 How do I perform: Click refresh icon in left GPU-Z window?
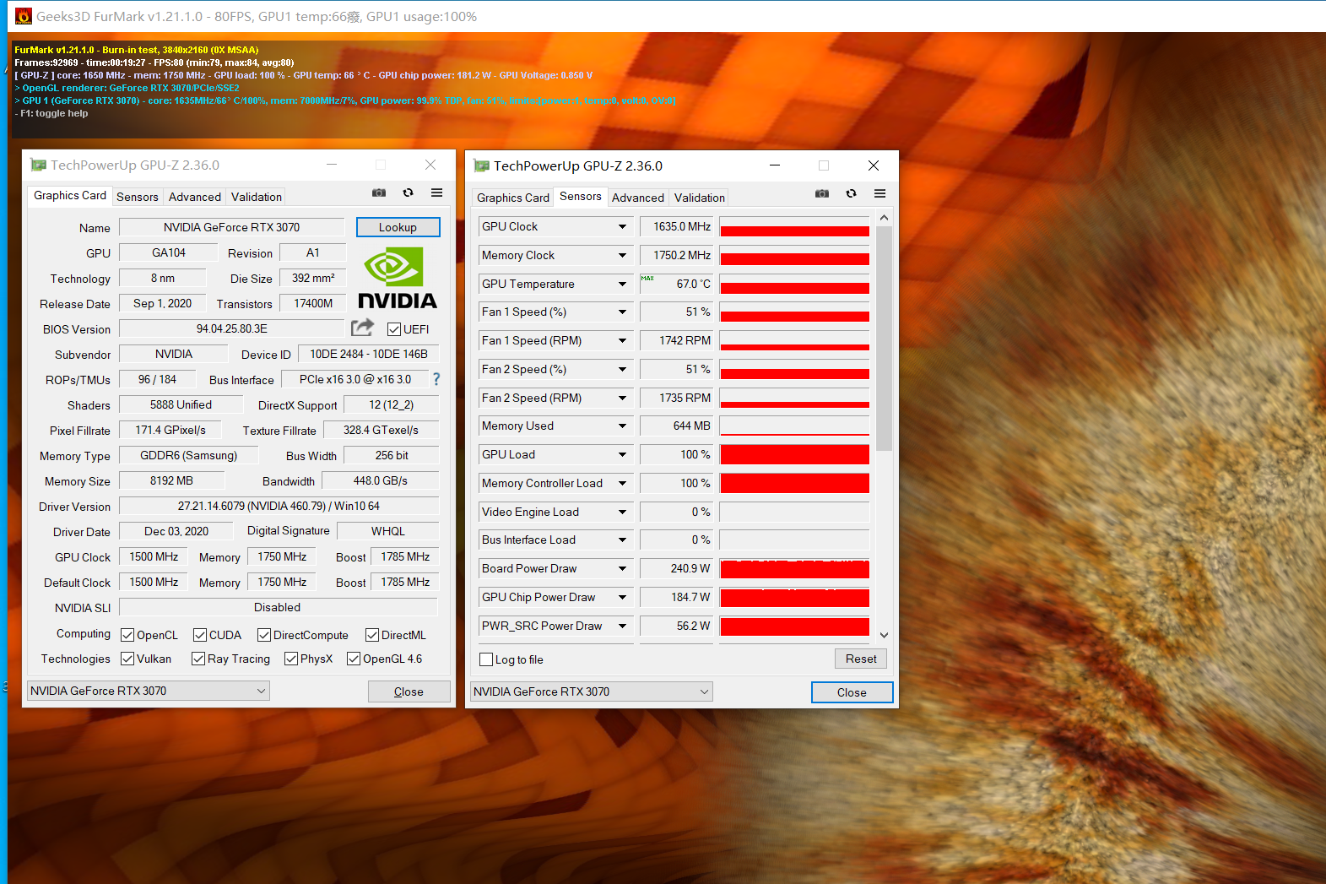(408, 193)
